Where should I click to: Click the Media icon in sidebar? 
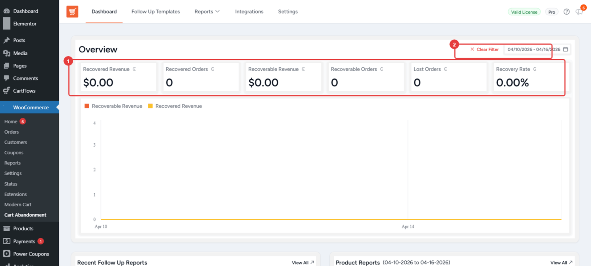6,53
